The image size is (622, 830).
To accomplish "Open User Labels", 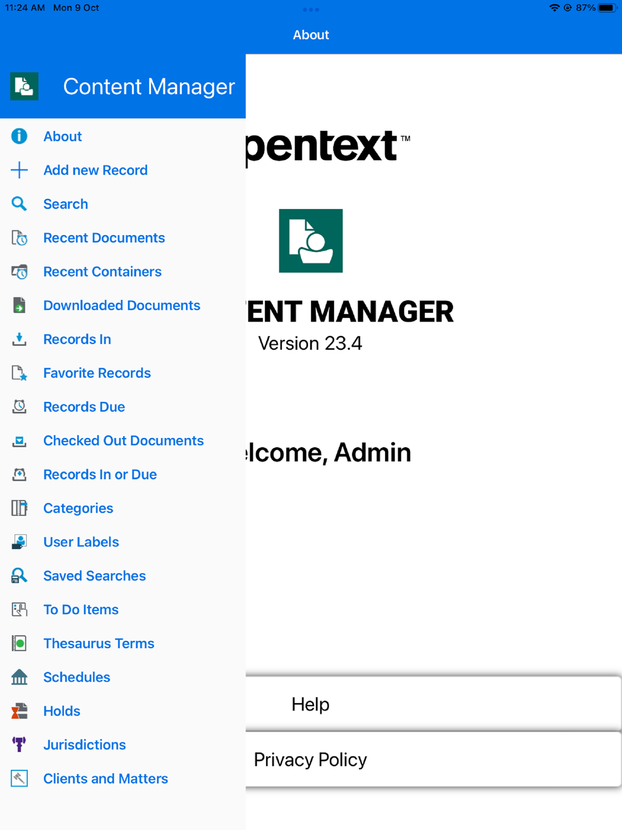I will tap(81, 542).
